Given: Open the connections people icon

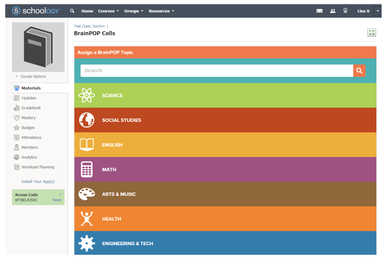Looking at the screenshot, I should click(333, 11).
